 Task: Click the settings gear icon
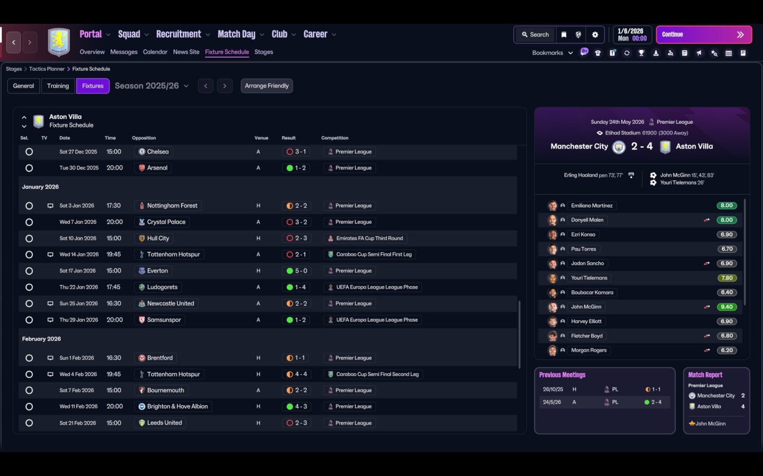(x=595, y=35)
